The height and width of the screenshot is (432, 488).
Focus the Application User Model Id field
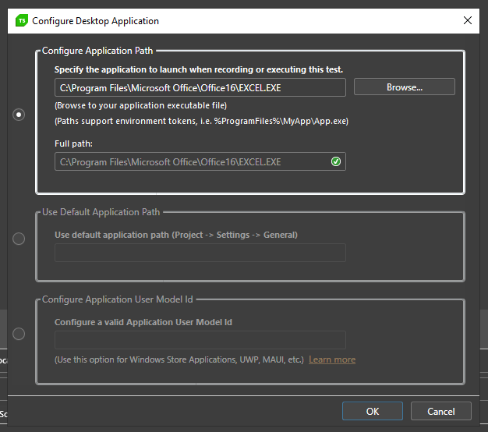click(x=200, y=340)
